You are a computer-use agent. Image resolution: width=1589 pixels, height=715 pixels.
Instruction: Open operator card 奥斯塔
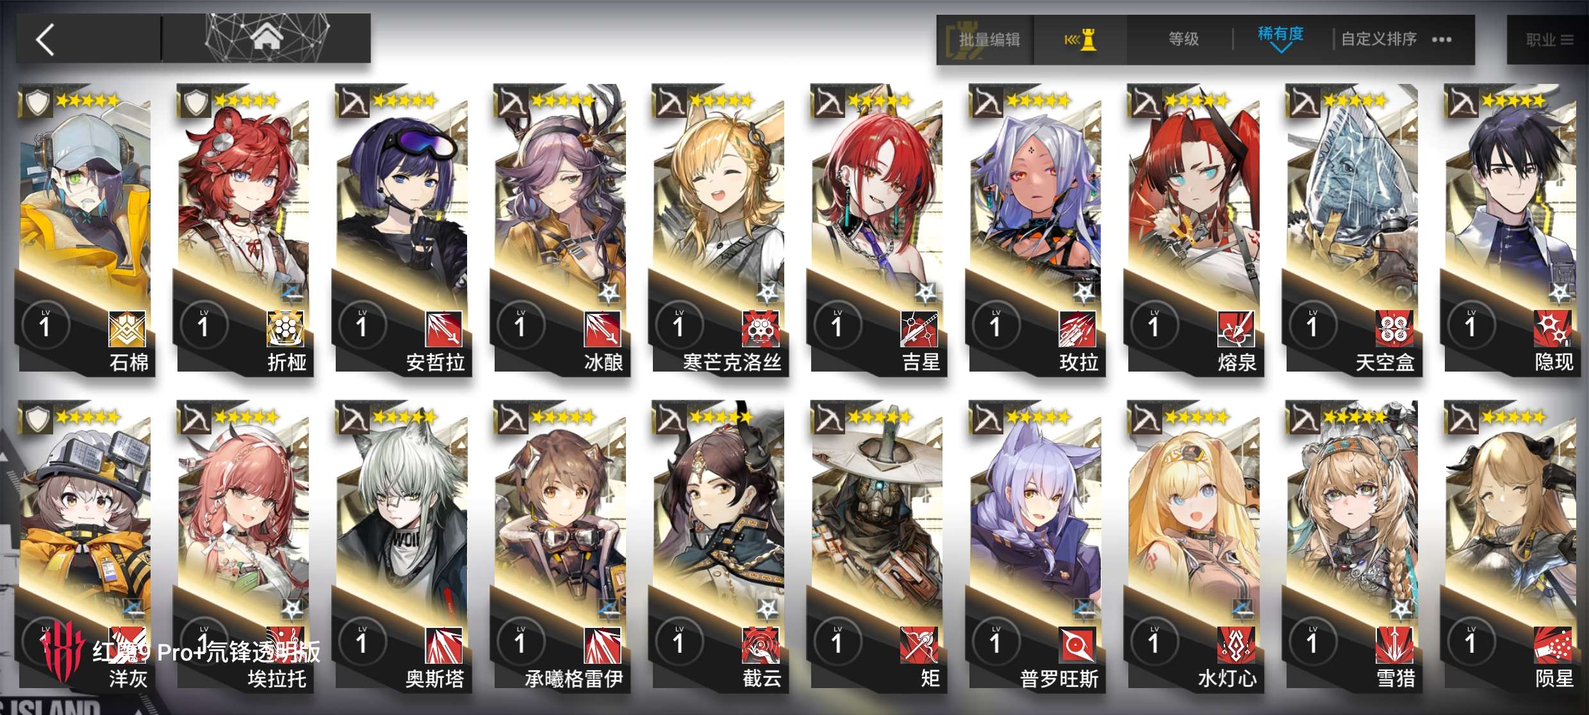[402, 546]
